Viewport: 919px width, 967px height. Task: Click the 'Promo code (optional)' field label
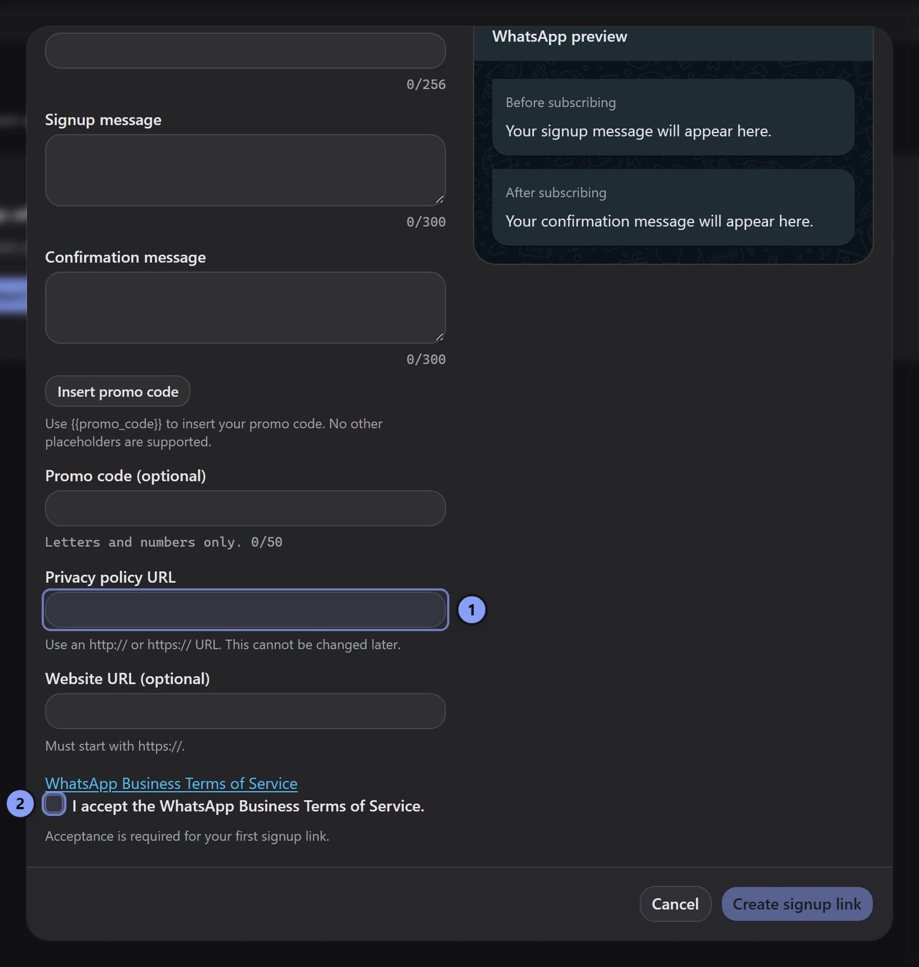tap(125, 476)
